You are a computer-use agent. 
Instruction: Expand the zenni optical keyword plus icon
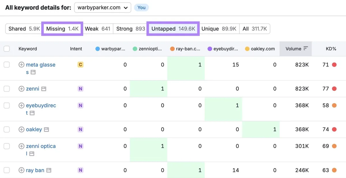(x=21, y=146)
